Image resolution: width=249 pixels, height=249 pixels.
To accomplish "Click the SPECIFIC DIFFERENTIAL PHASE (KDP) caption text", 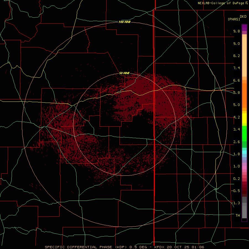I will pos(86,247).
